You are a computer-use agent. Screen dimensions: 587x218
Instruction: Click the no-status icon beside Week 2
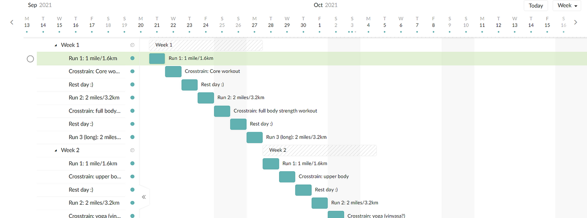[x=132, y=150]
